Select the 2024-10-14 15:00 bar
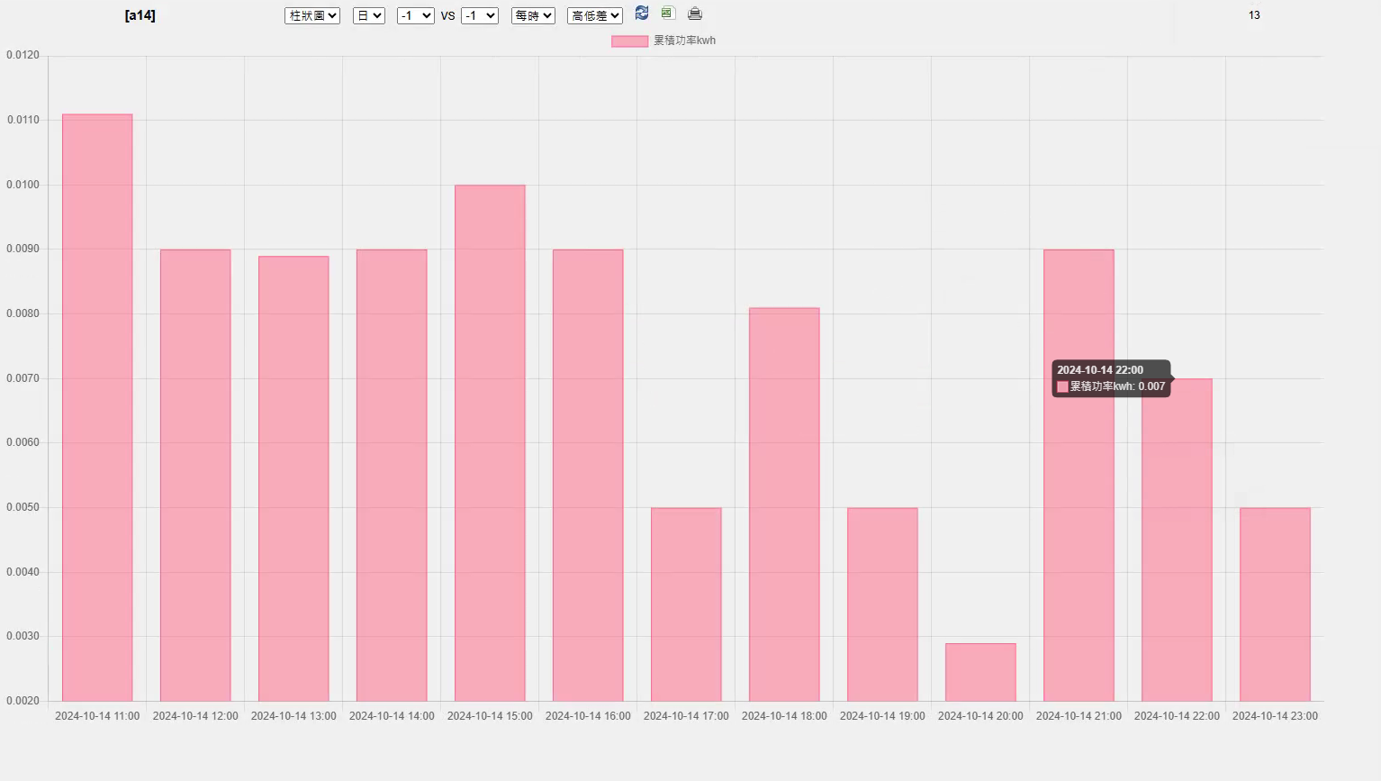Viewport: 1381px width, 781px height. click(x=490, y=442)
